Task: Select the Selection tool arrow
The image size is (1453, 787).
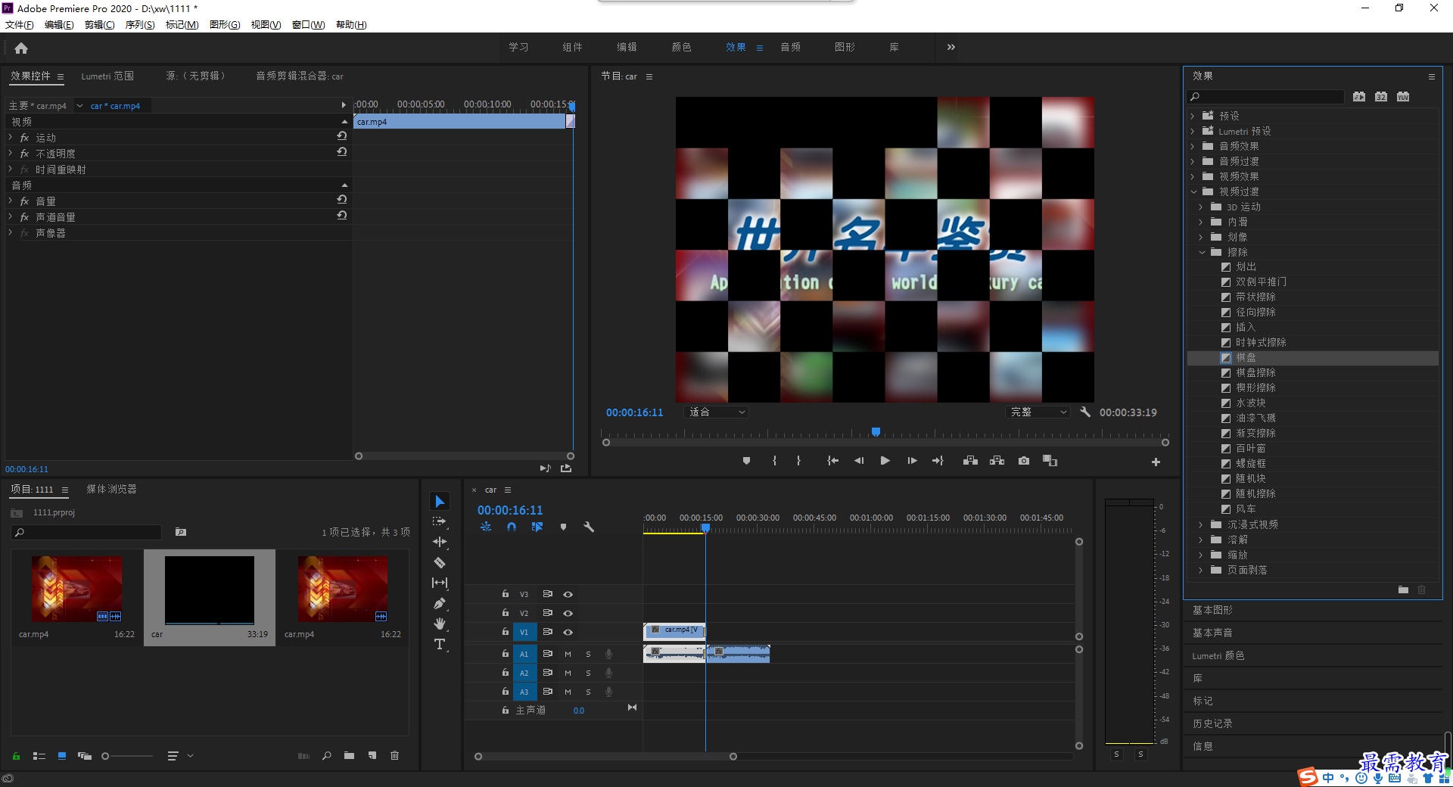Action: (440, 501)
